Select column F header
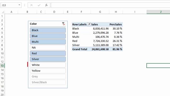Screen dimensions: 170x96 pos(81,12)
